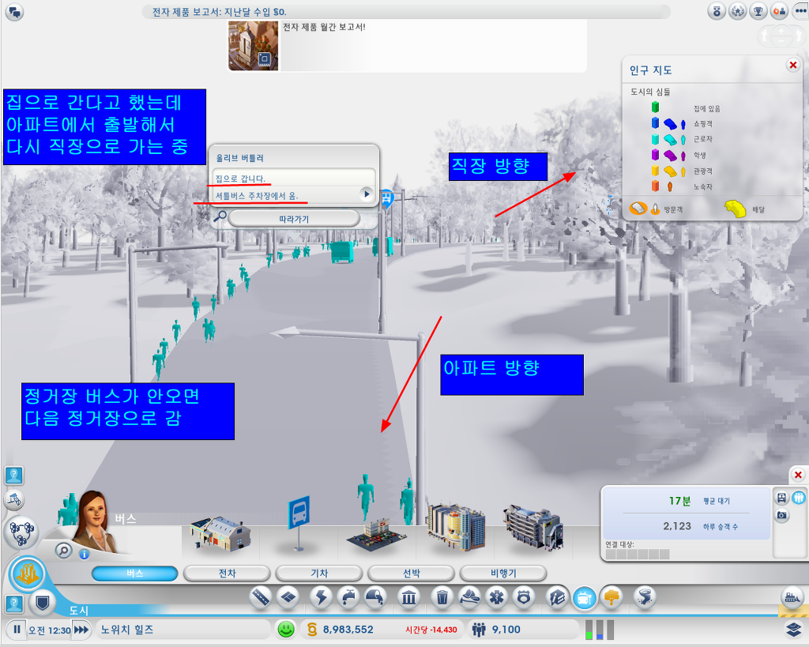Open the education menu
This screenshot has width=809, height=647.
pos(557,597)
